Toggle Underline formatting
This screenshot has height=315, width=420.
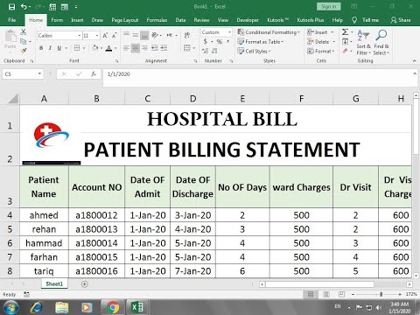coord(59,48)
